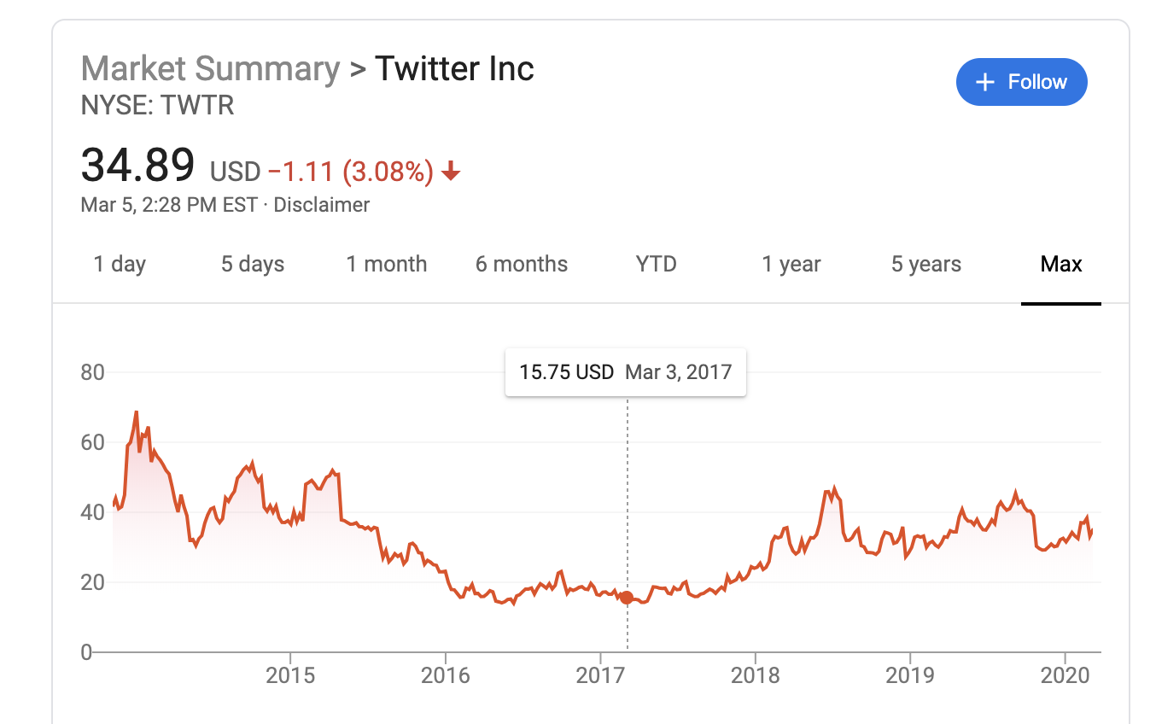The image size is (1156, 724).
Task: Show the 1 month chart range
Action: (386, 265)
